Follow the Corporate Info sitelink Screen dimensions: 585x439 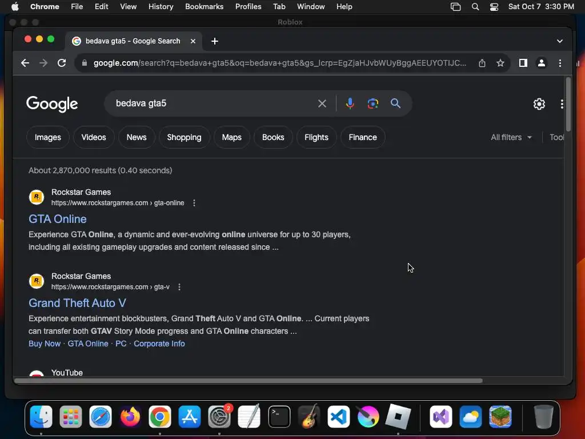[x=159, y=344]
